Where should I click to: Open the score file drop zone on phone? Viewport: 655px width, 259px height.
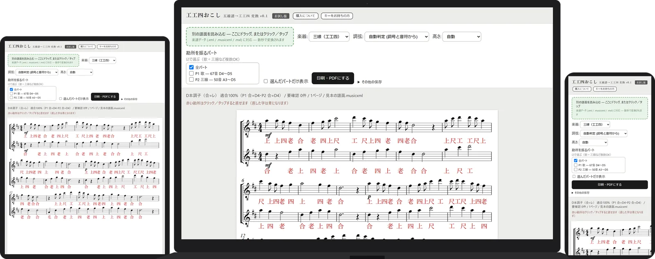click(x=610, y=108)
